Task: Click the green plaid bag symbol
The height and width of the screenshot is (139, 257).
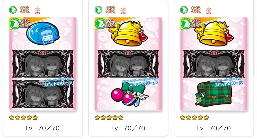Action: coord(214,94)
